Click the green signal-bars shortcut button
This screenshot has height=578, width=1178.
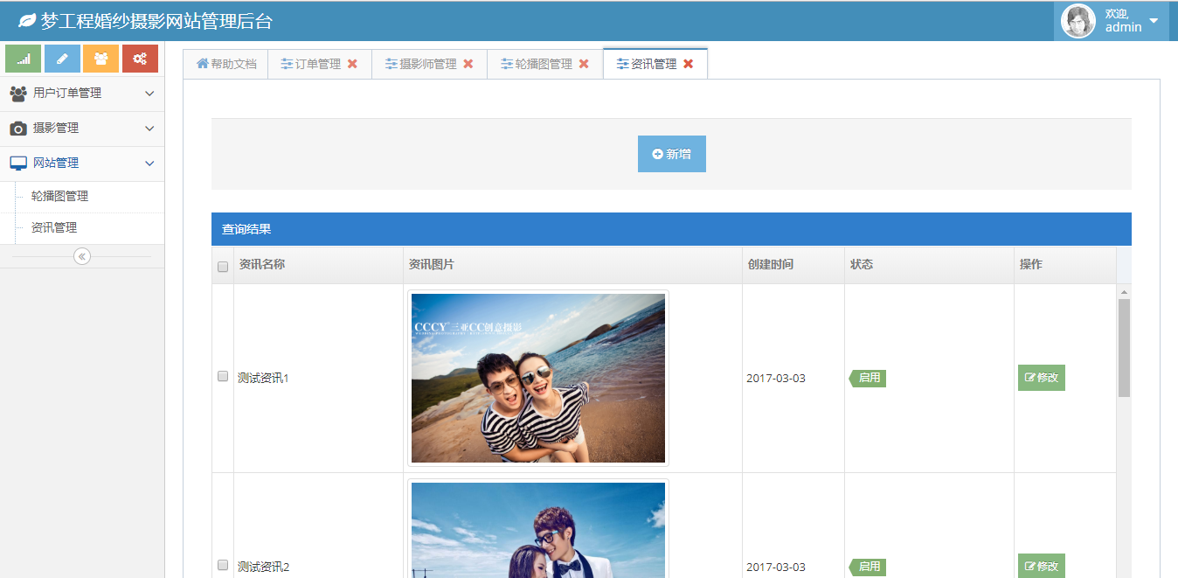tap(24, 59)
